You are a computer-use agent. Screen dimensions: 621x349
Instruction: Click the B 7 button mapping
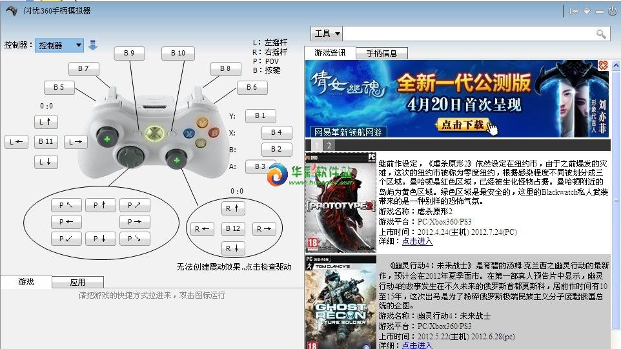click(x=83, y=68)
